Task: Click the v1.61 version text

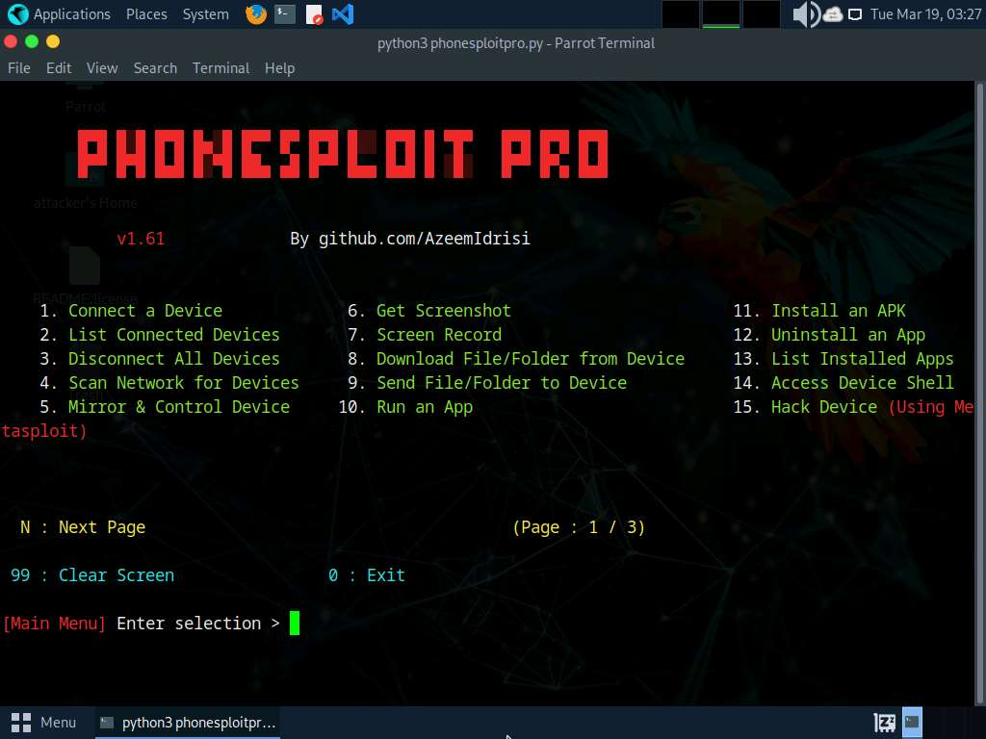Action: tap(141, 239)
